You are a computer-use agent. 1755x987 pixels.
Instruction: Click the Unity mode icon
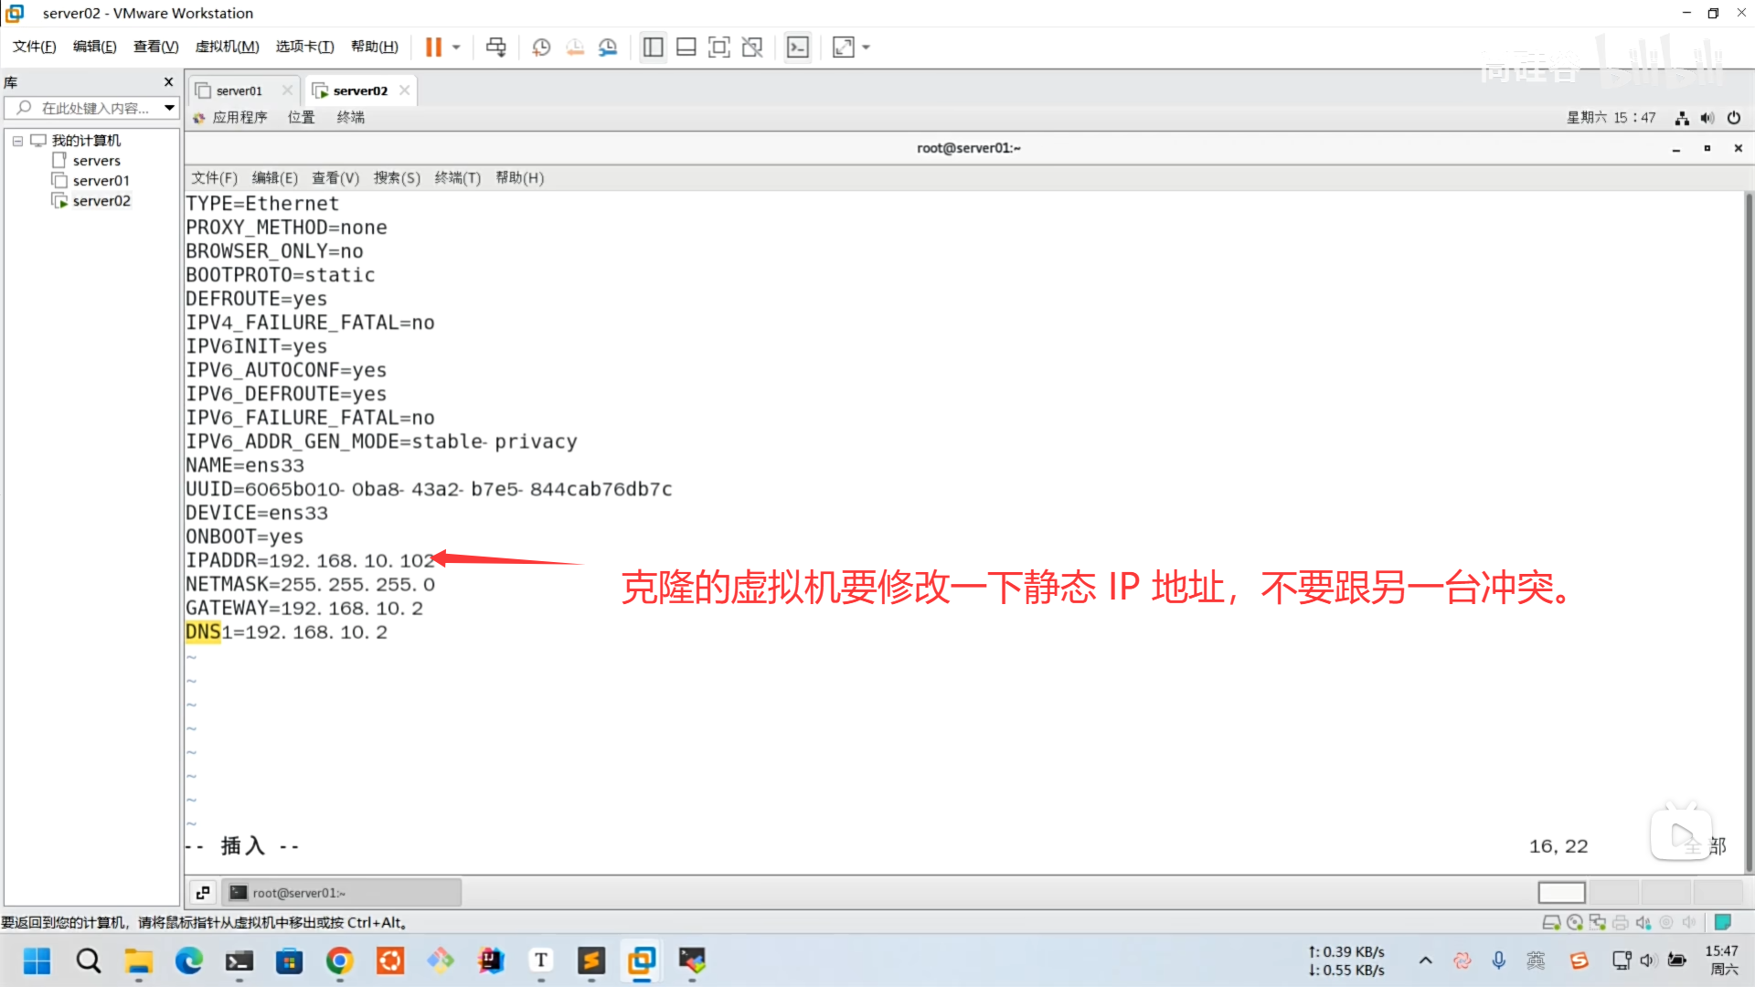[x=752, y=47]
